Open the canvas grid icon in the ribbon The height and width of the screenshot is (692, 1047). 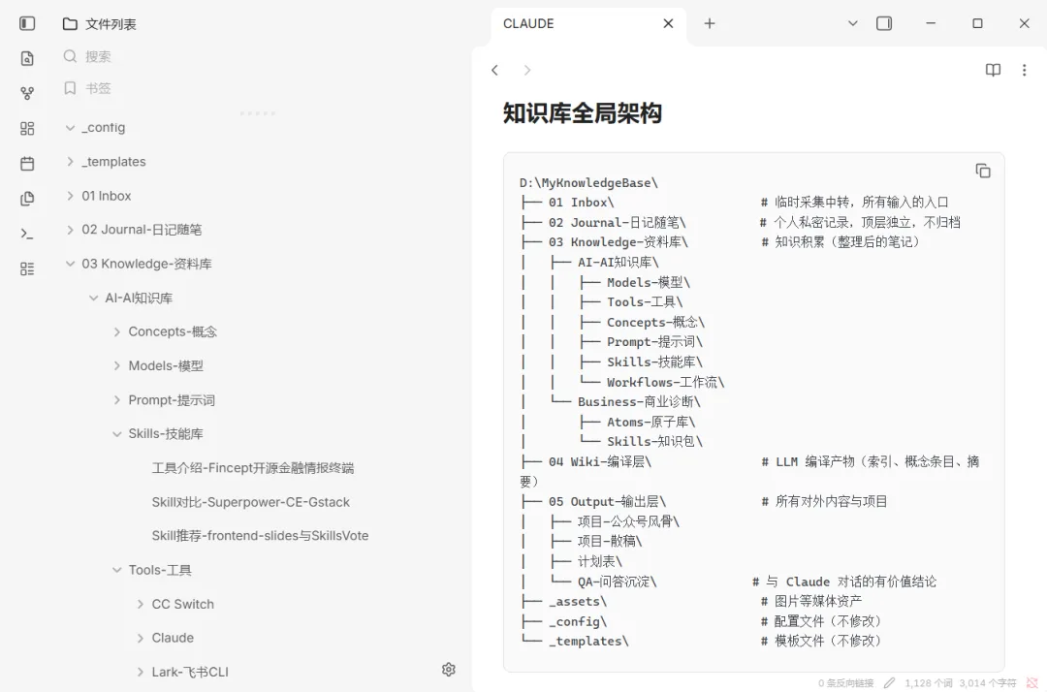coord(27,128)
